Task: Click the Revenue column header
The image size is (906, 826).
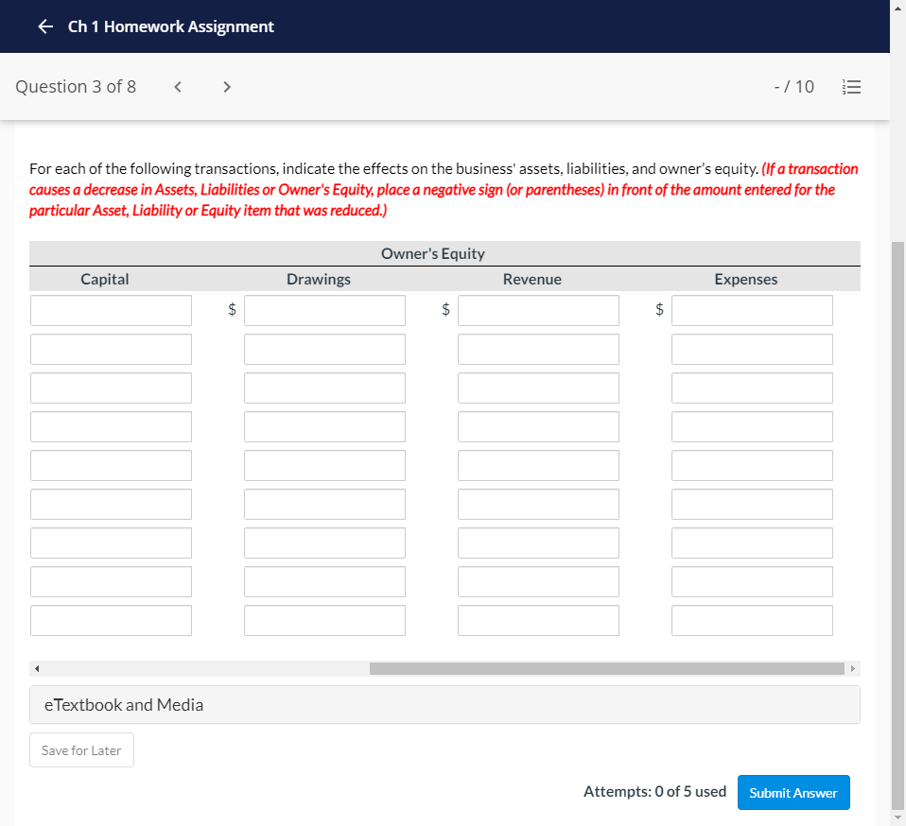Action: (532, 280)
